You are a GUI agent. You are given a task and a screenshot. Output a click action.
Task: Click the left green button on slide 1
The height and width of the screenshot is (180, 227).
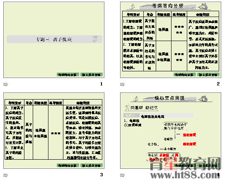coord(68,75)
